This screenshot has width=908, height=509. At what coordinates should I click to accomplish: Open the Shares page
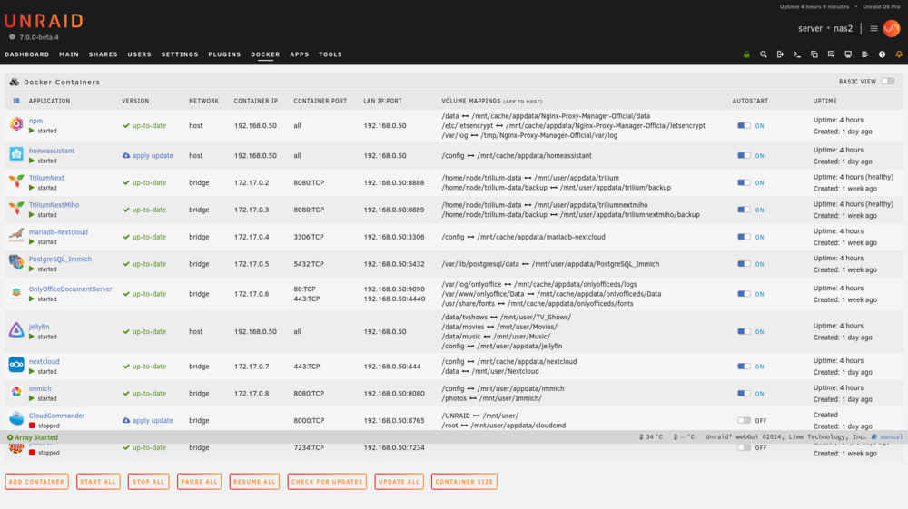coord(104,54)
